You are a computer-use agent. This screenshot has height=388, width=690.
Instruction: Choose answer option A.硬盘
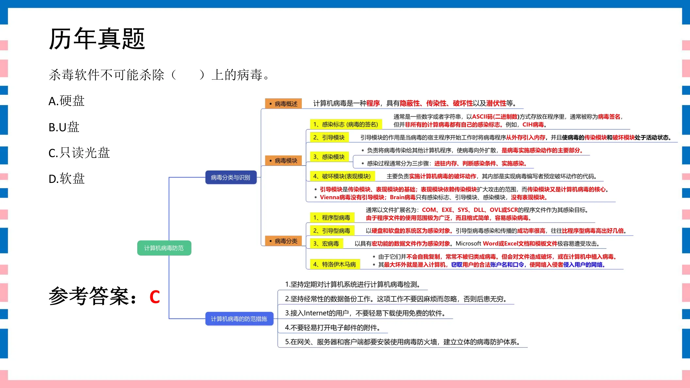(x=67, y=101)
